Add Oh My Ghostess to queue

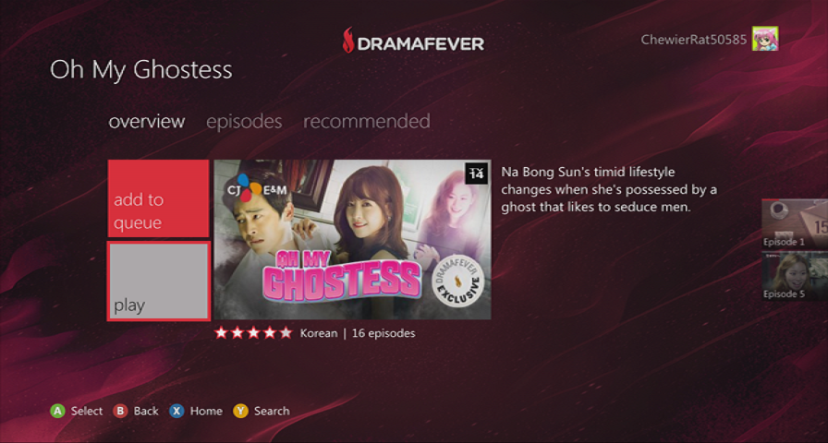pos(158,198)
